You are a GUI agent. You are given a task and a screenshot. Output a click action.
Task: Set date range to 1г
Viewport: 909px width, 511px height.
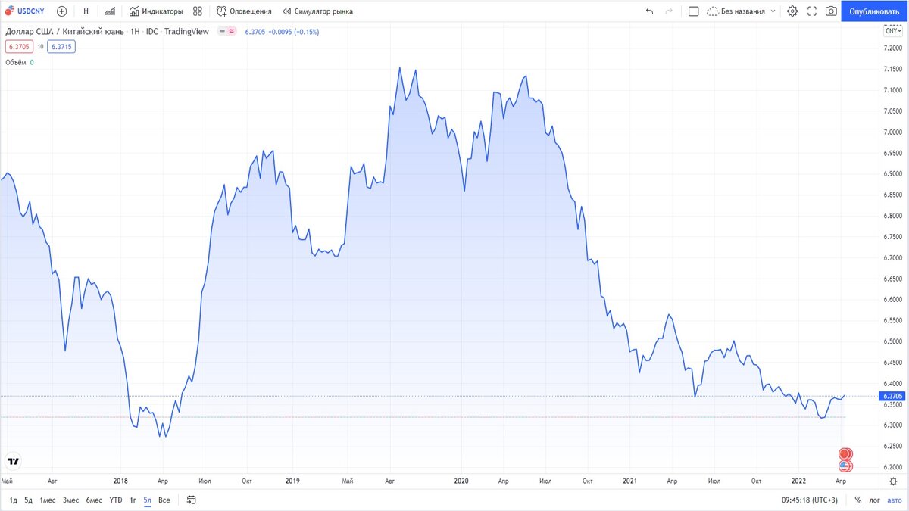pos(133,500)
